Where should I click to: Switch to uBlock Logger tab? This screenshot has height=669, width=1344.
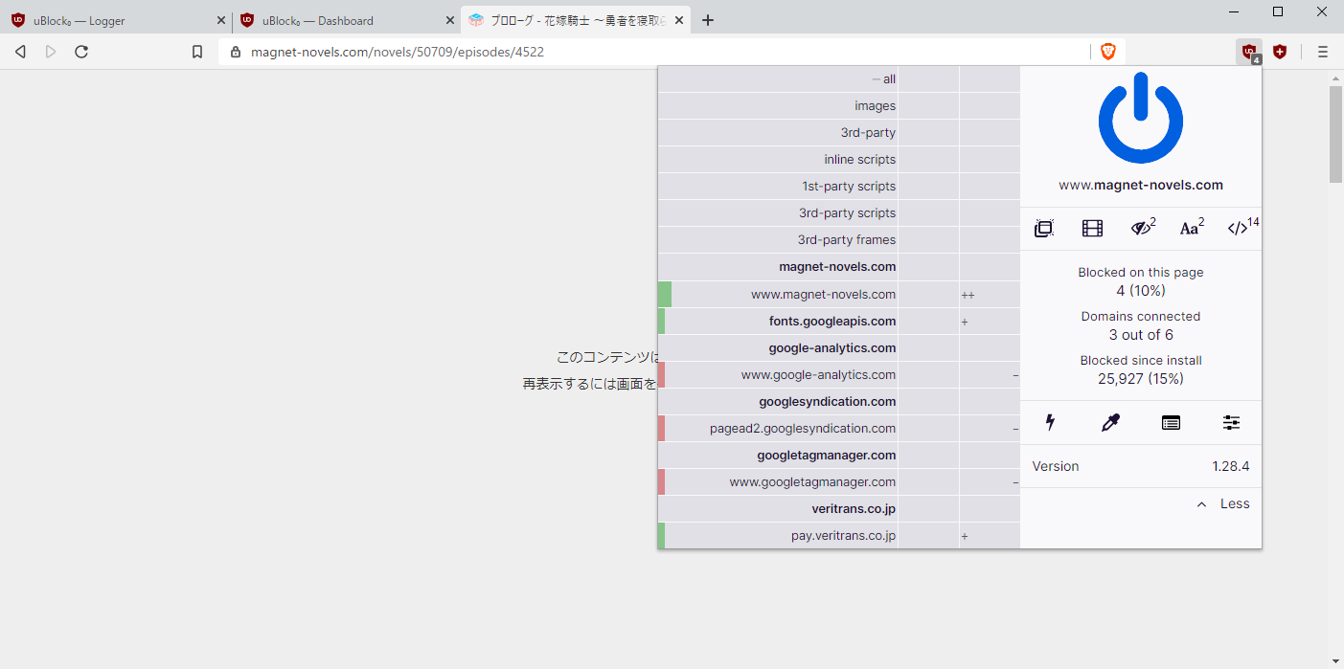point(115,20)
